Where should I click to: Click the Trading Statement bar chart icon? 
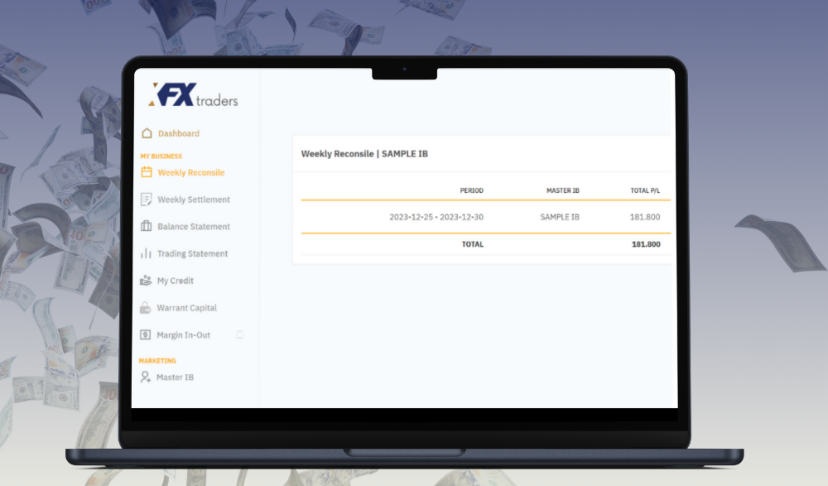point(147,254)
